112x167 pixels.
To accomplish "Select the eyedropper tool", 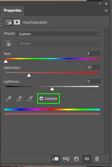I will [9, 98].
